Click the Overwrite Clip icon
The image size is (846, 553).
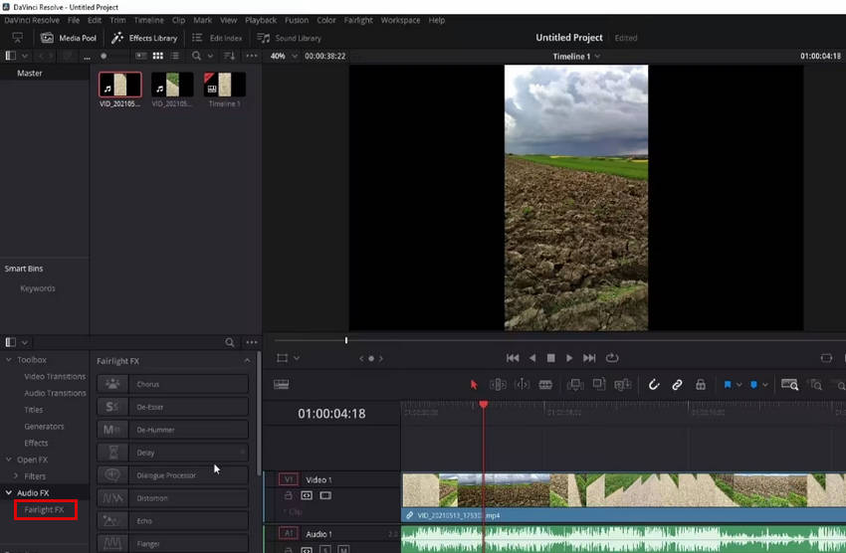(x=599, y=384)
